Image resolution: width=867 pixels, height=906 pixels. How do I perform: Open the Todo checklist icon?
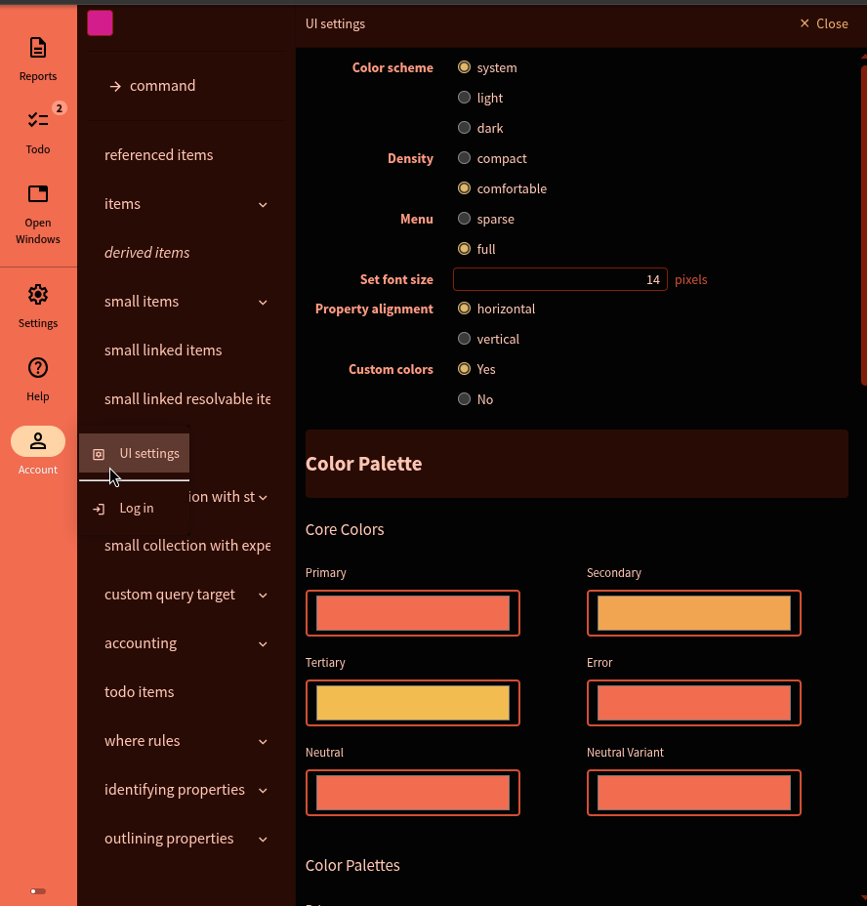(x=38, y=120)
